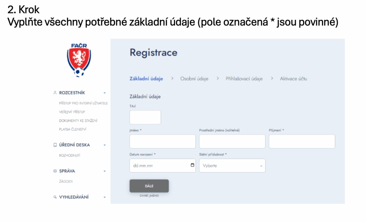
Task: Open the Státní příslušnost dropdown
Action: (x=232, y=166)
